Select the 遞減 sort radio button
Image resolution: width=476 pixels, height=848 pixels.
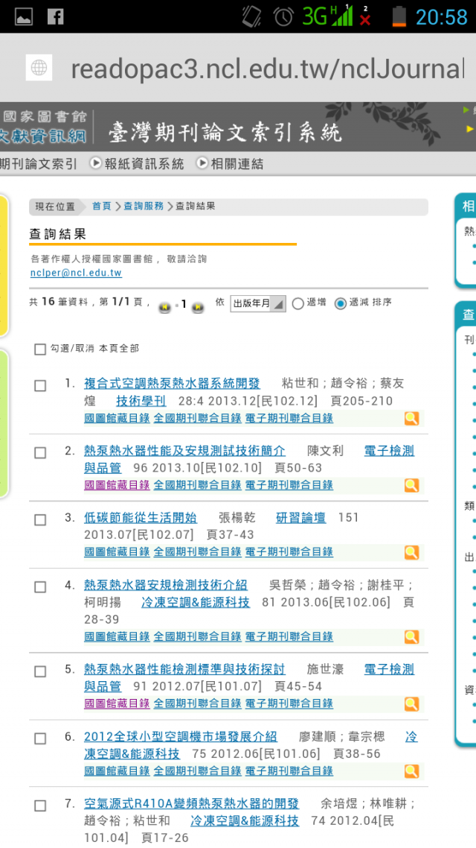[x=340, y=303]
